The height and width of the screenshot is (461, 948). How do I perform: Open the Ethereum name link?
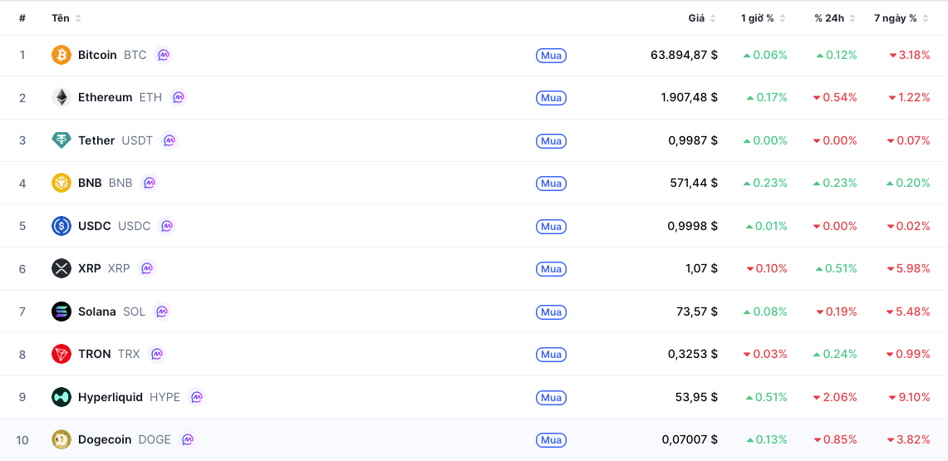coord(106,97)
